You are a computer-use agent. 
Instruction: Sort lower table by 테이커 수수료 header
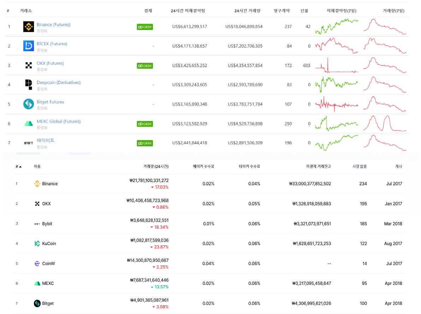[249, 166]
